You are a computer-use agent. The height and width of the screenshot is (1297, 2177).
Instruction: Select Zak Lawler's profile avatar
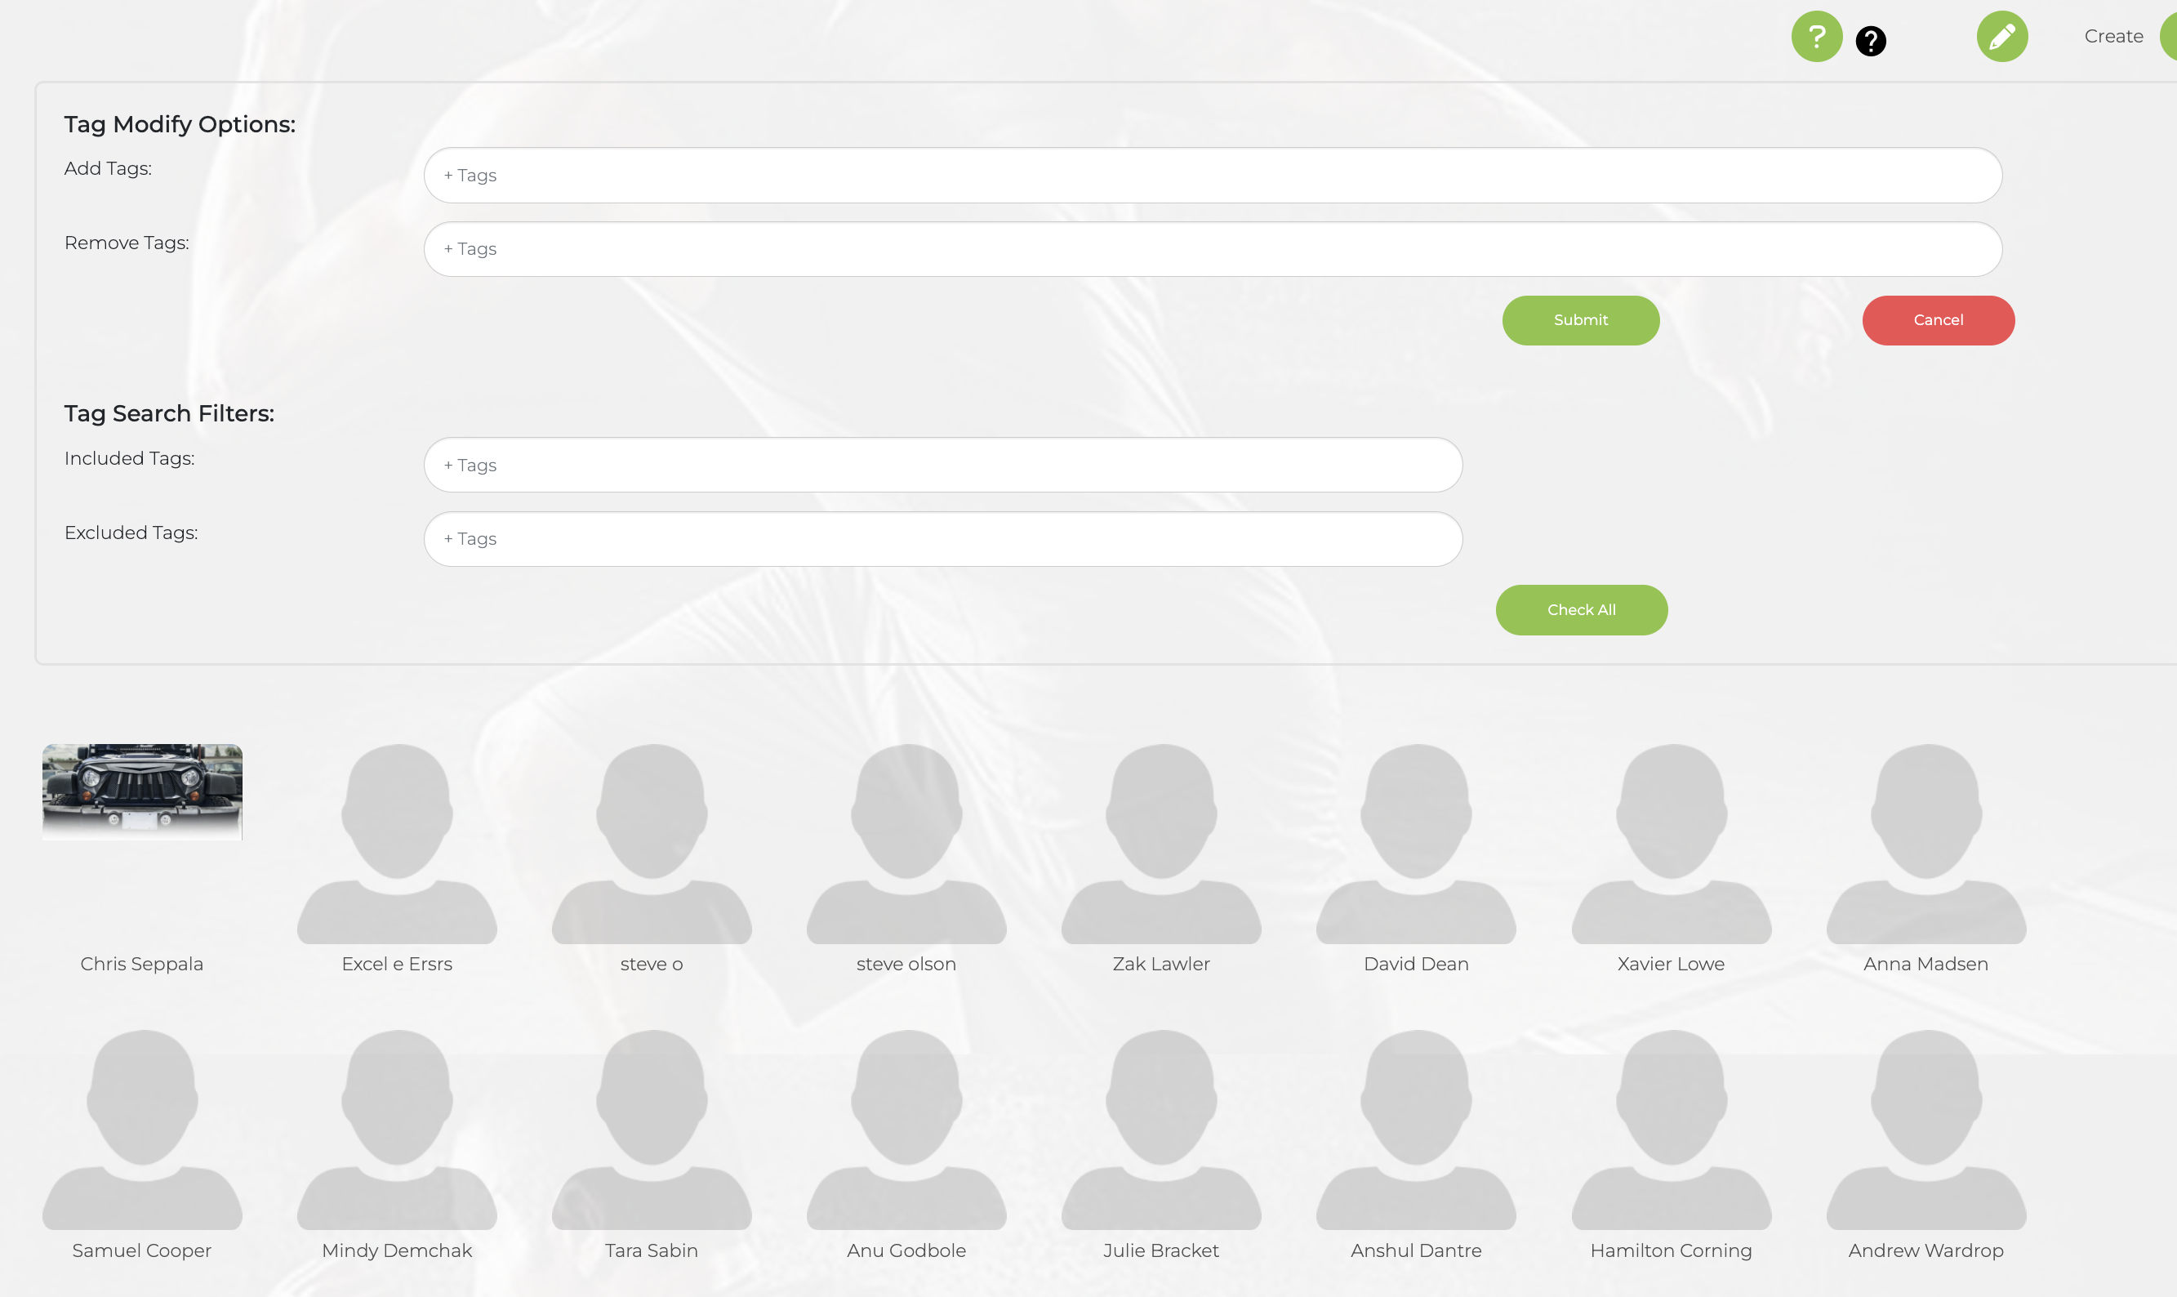click(x=1161, y=841)
